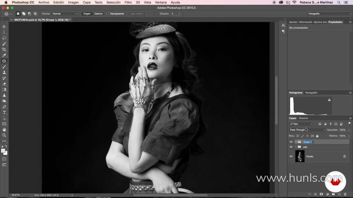Open the Parche Normal dropdown
353x198 pixels.
(65, 14)
